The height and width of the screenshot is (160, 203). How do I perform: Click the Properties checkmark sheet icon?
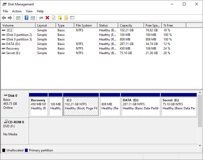click(54, 18)
